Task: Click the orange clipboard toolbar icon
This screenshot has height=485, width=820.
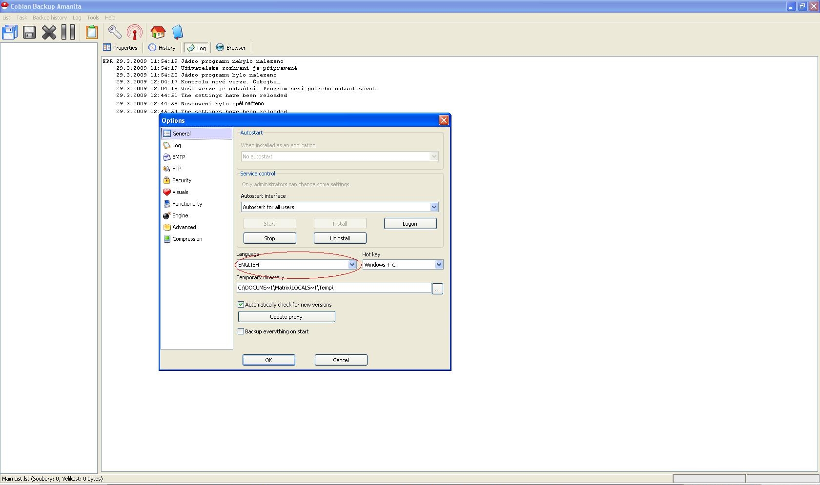Action: tap(92, 32)
